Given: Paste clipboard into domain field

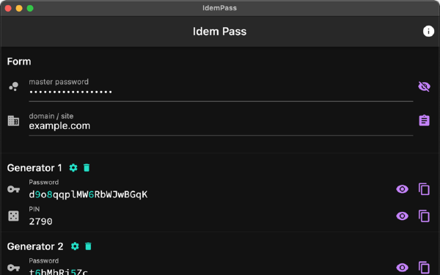Looking at the screenshot, I should click(x=424, y=120).
